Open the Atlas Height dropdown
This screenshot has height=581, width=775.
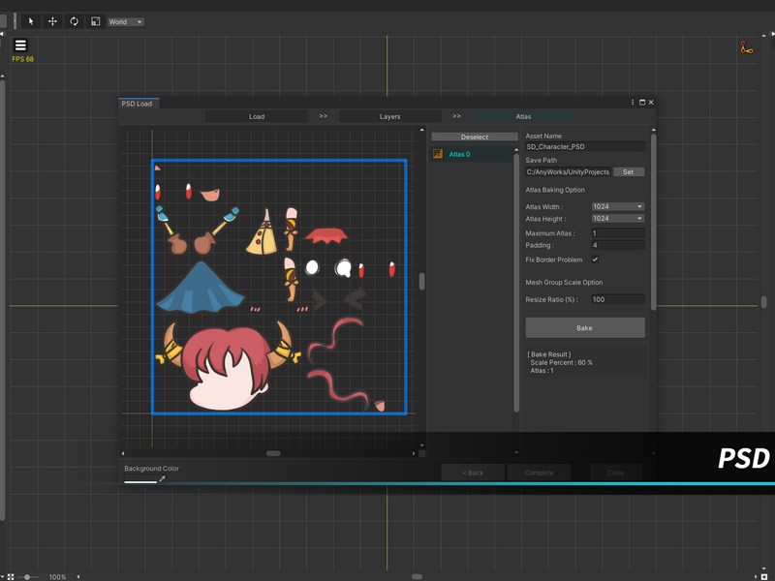(x=618, y=219)
